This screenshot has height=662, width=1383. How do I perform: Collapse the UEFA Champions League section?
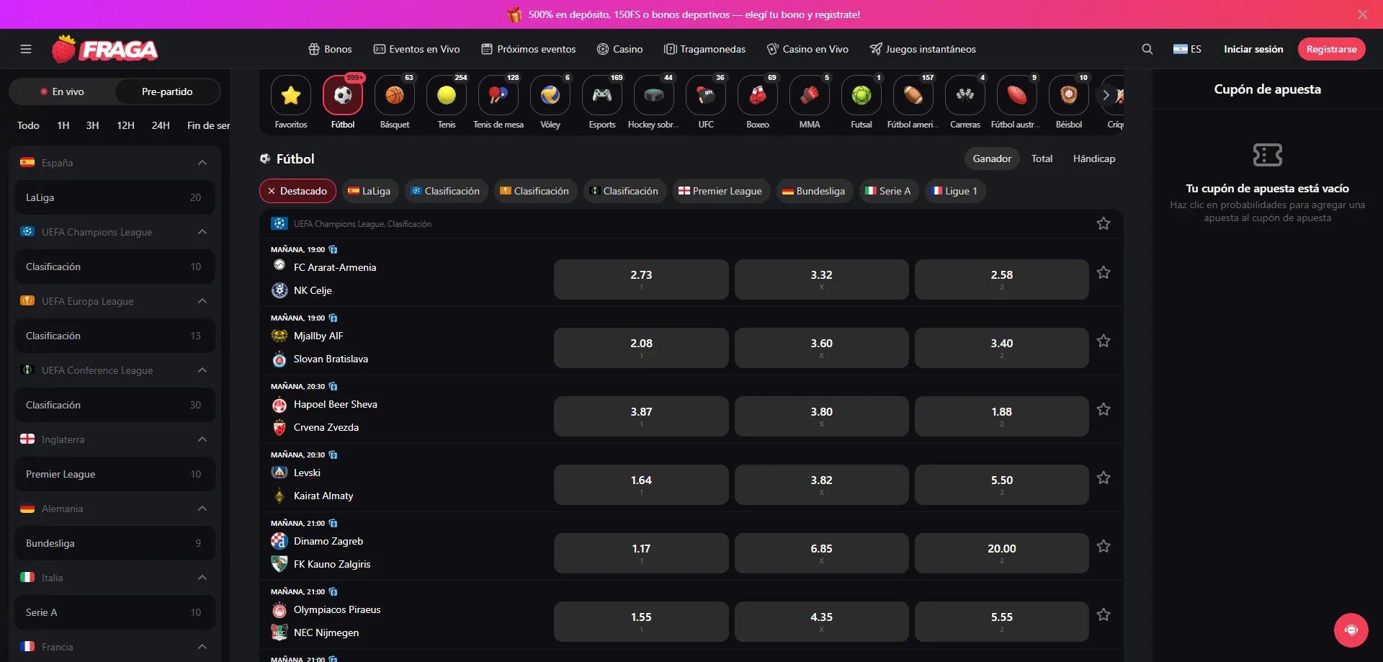[x=202, y=232]
